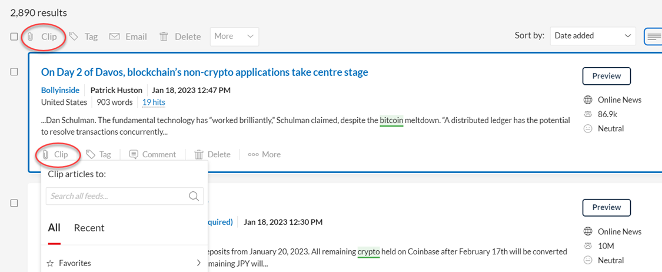
Task: Click the Clip paperclip icon in top toolbar
Action: point(30,37)
